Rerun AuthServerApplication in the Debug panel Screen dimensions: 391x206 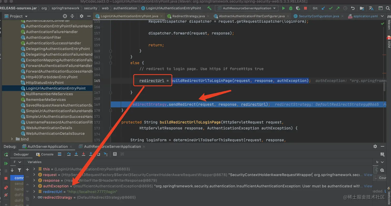click(x=6, y=154)
